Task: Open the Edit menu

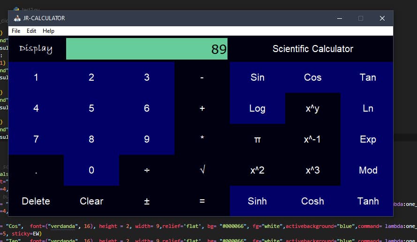Action: pyautogui.click(x=31, y=31)
